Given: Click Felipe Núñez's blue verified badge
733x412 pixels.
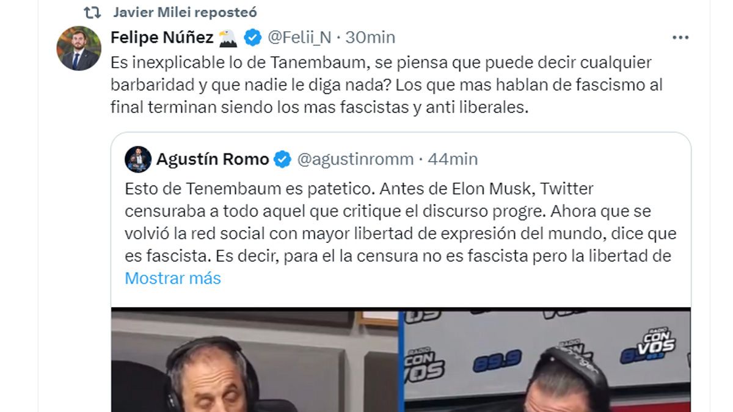Looking at the screenshot, I should [x=253, y=38].
